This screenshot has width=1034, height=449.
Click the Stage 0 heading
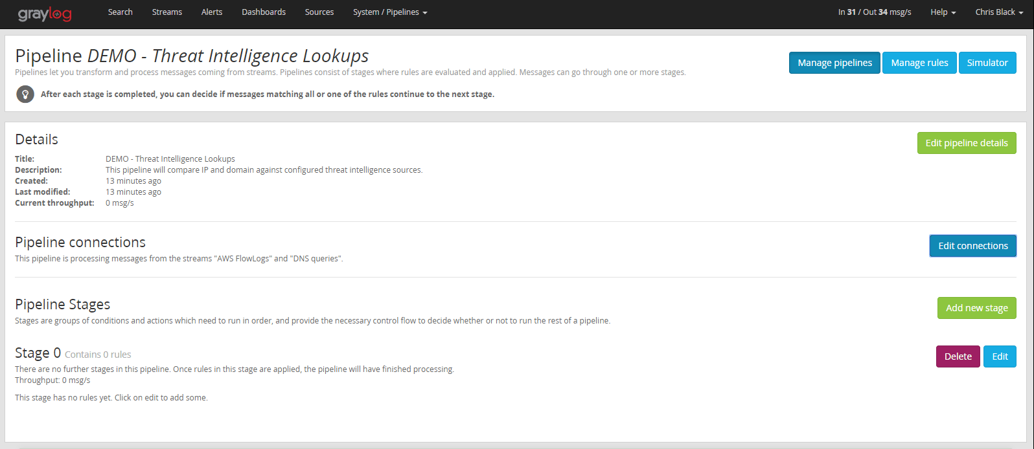click(38, 353)
